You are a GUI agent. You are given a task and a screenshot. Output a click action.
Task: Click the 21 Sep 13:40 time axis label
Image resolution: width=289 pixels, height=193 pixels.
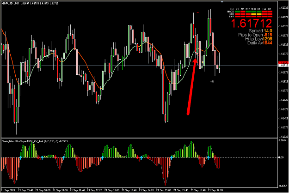(129, 190)
